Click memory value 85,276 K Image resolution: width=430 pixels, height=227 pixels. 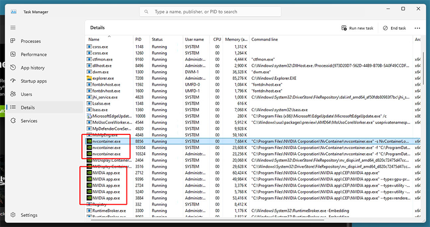pyautogui.click(x=239, y=78)
